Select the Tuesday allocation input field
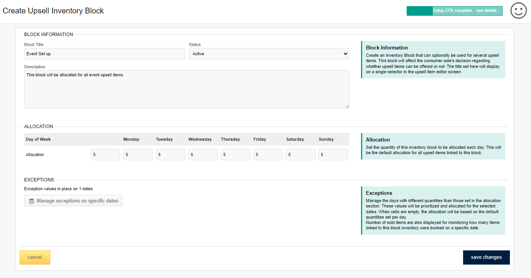Viewport: 531px width, 278px height. (x=170, y=155)
